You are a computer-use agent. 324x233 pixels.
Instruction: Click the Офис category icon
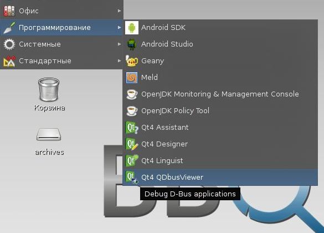9,11
